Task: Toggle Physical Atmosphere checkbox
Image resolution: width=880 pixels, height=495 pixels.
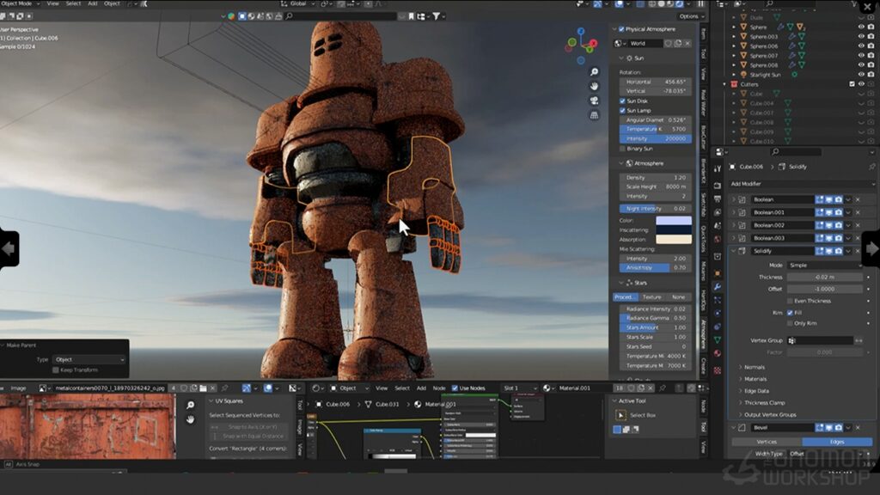Action: point(621,29)
